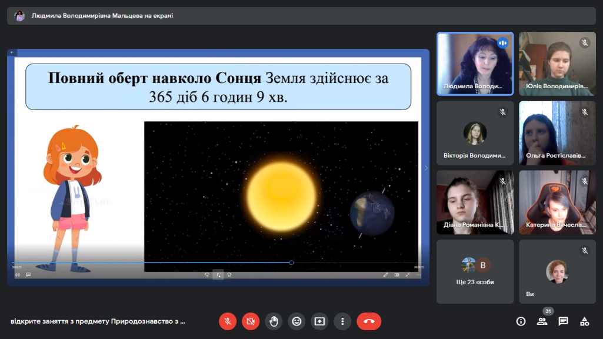Click pause button in slide player

pyautogui.click(x=218, y=275)
